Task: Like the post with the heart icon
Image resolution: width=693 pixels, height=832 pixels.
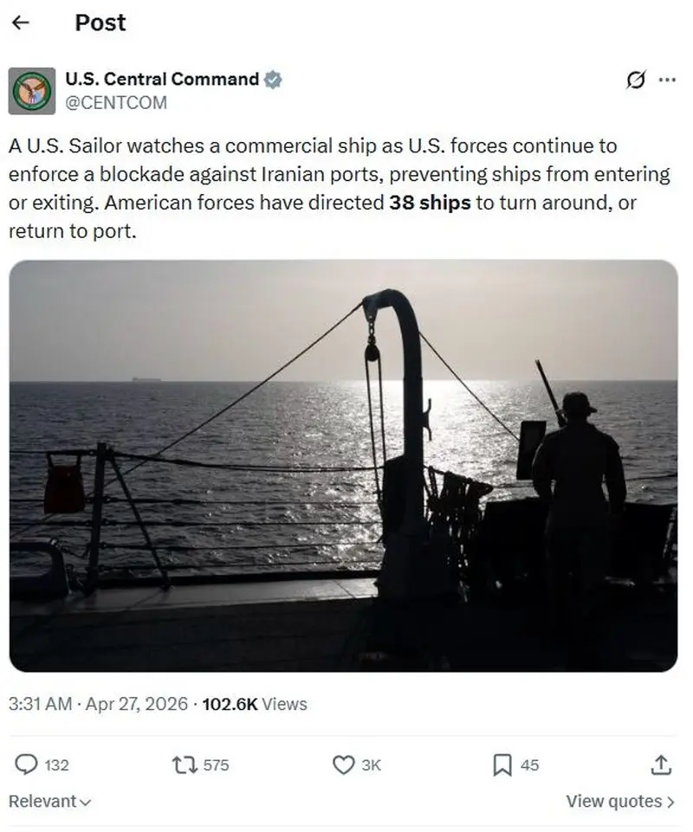Action: (343, 764)
